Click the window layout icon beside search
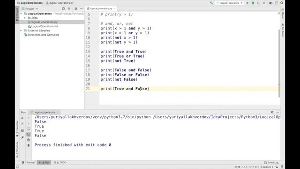Image resolution: width=300 pixels, height=169 pixels. pos(276,3)
